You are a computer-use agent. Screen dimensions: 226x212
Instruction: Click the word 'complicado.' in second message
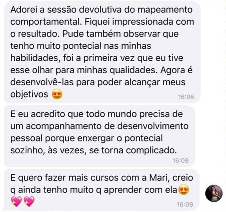(151, 150)
